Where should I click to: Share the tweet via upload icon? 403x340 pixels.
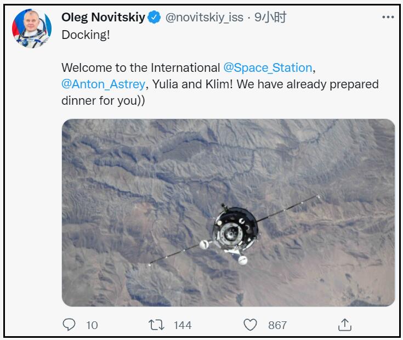345,325
